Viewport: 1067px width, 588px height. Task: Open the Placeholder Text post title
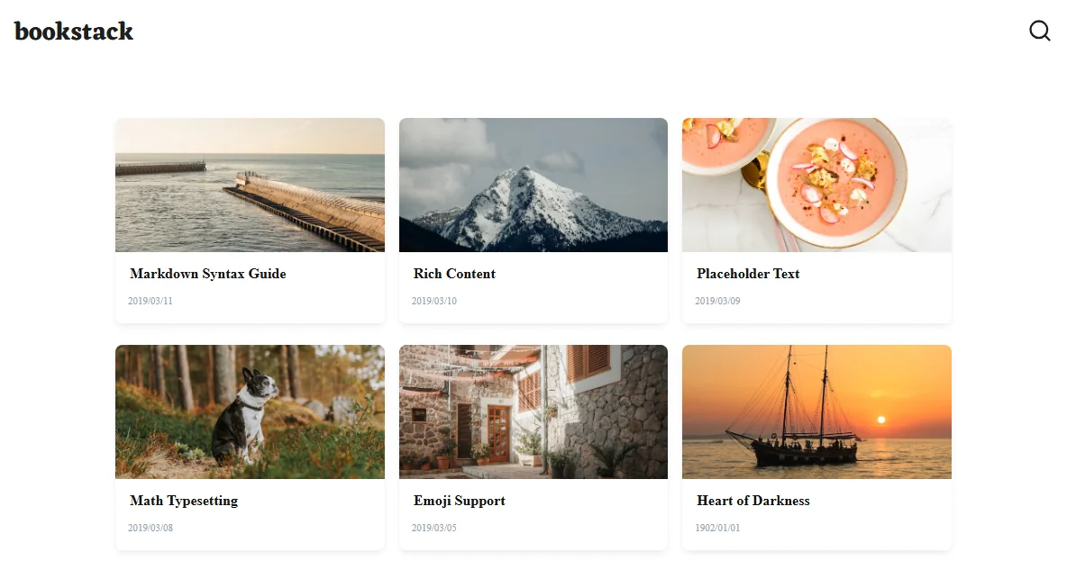748,274
